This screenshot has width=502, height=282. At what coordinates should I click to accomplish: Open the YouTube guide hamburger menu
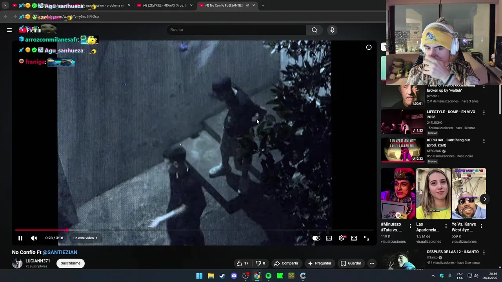[x=9, y=30]
